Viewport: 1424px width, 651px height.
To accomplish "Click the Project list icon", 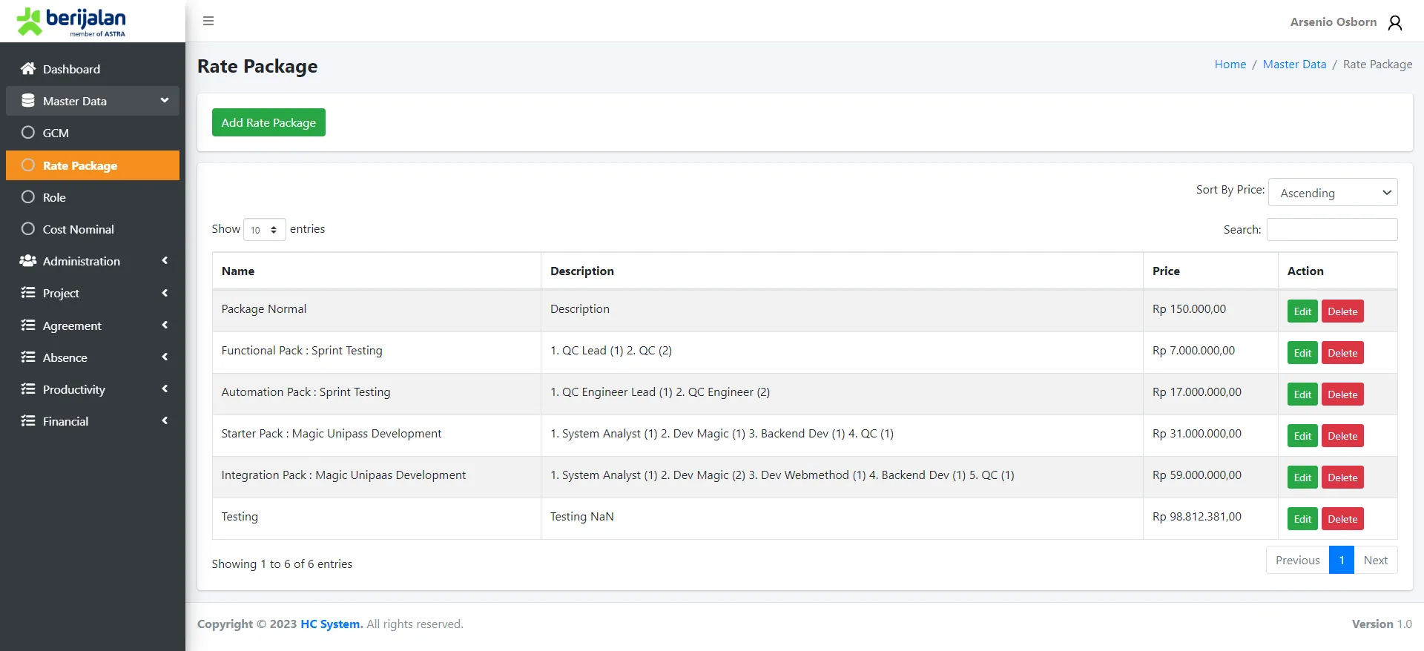I will 28,293.
